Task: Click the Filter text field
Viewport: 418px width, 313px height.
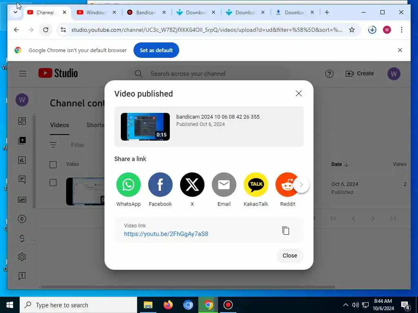Action: pos(78,145)
